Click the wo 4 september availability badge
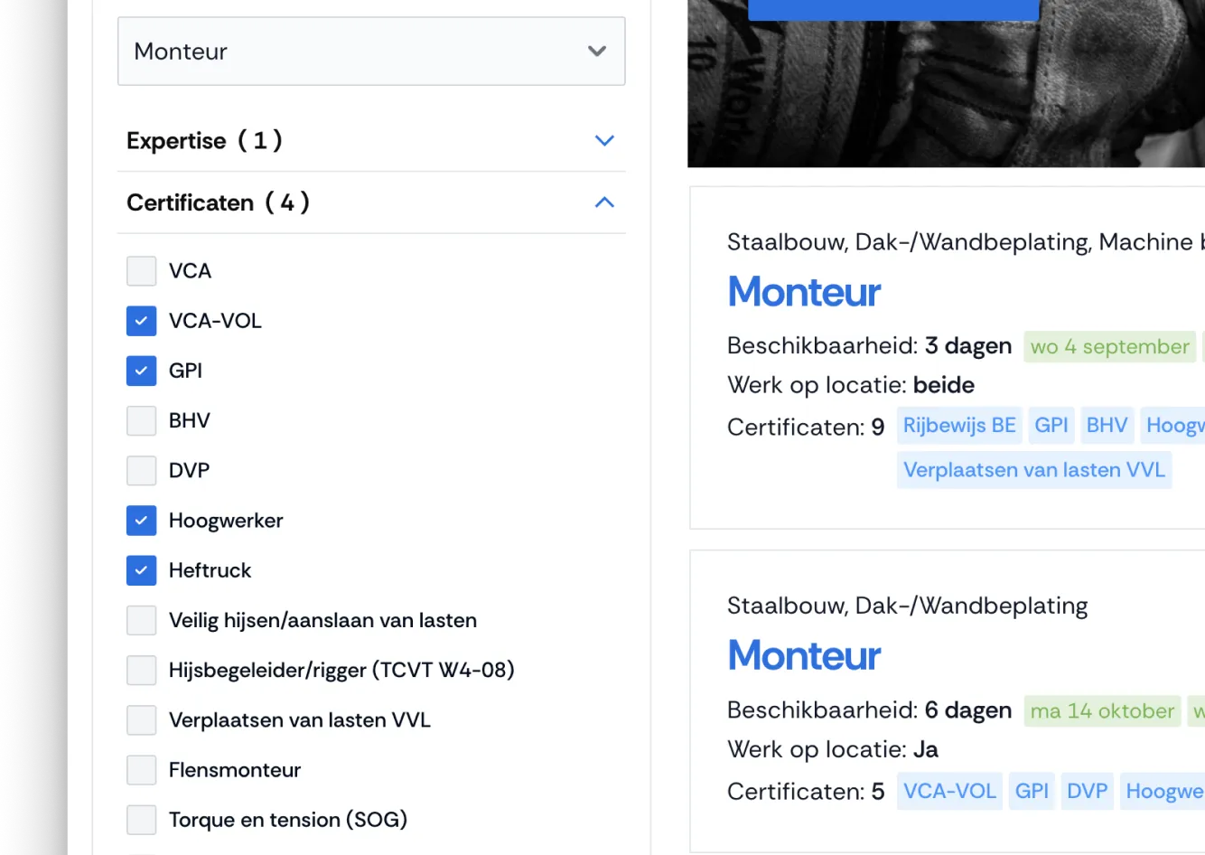The image size is (1205, 855). pos(1109,346)
